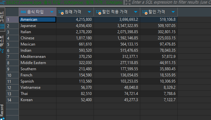Click the SQL query text icon at top left
The height and width of the screenshot is (120, 211).
(x=3, y=2)
